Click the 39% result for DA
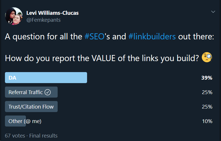The height and width of the screenshot is (141, 221). pyautogui.click(x=207, y=78)
